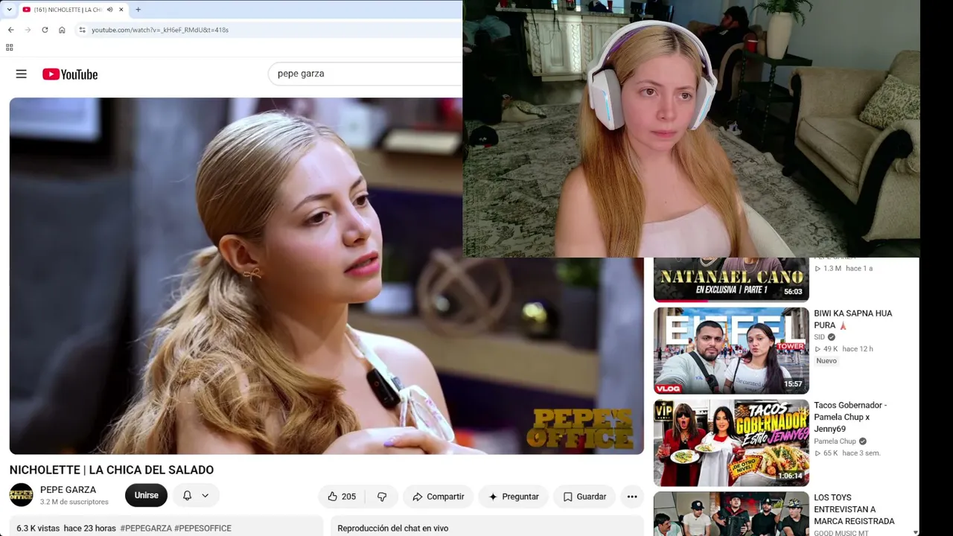This screenshot has width=953, height=536.
Task: Click the 49 K hace 12 h text
Action: (844, 349)
